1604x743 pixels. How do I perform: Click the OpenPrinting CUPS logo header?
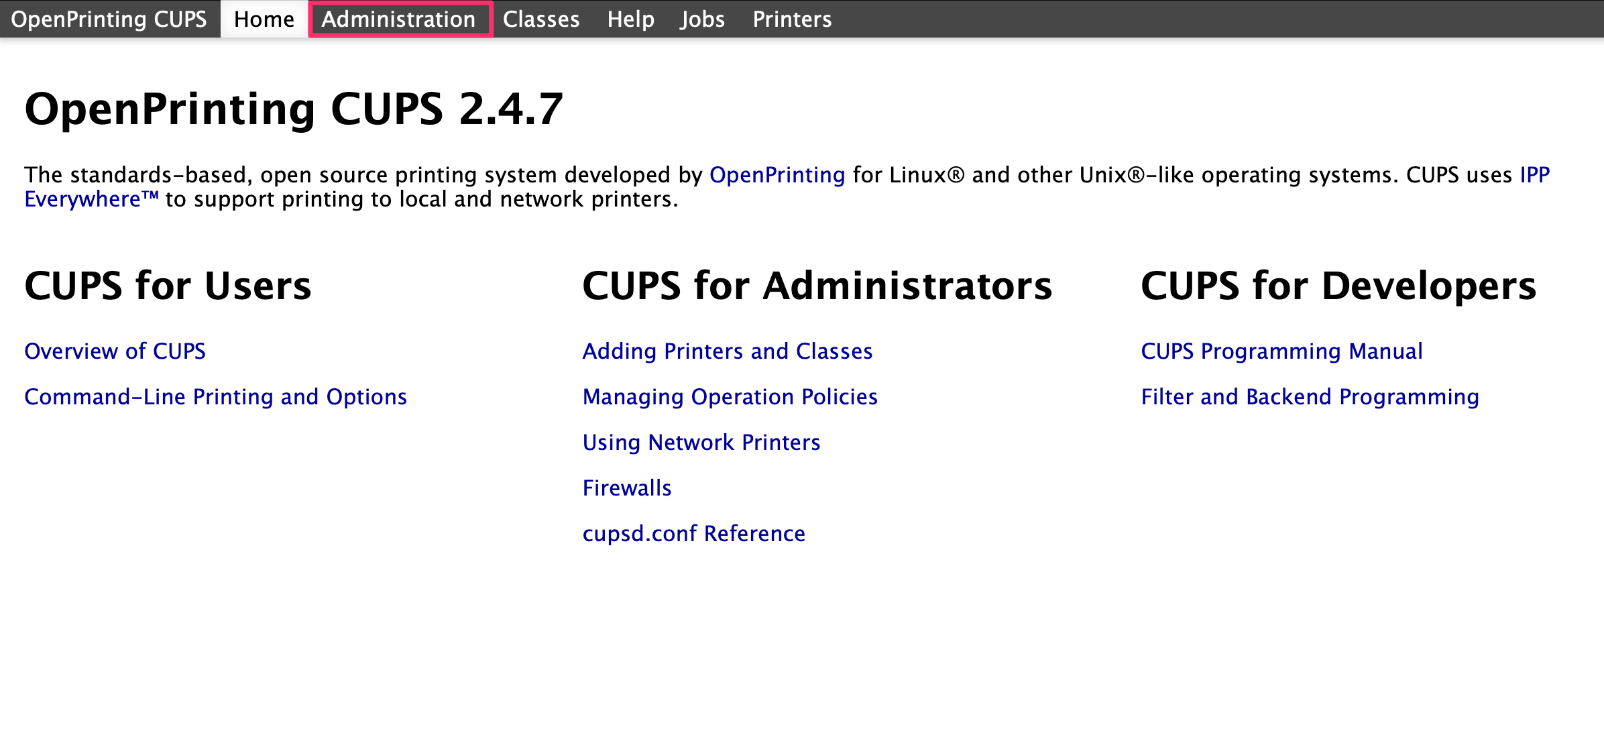pyautogui.click(x=109, y=18)
